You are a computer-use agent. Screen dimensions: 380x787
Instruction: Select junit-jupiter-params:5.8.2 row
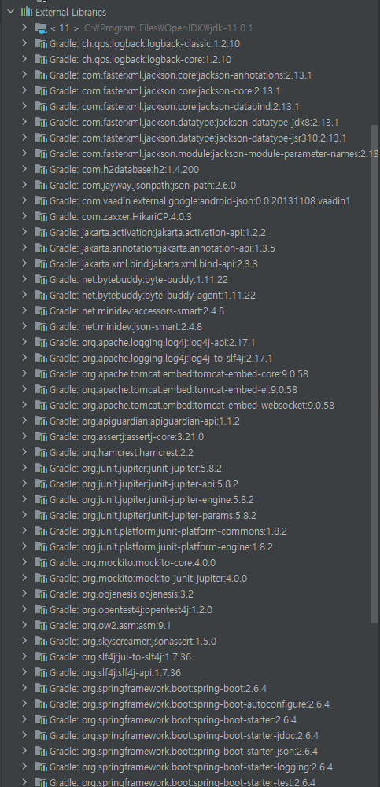point(186,515)
